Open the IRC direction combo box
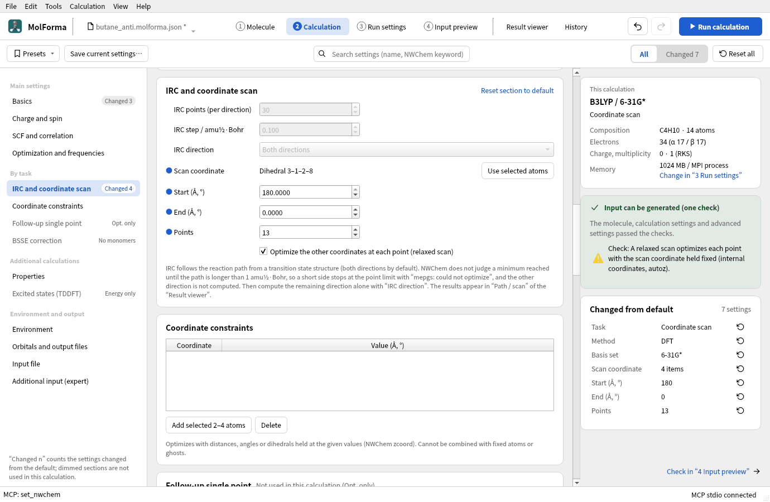Image resolution: width=770 pixels, height=502 pixels. pos(407,149)
